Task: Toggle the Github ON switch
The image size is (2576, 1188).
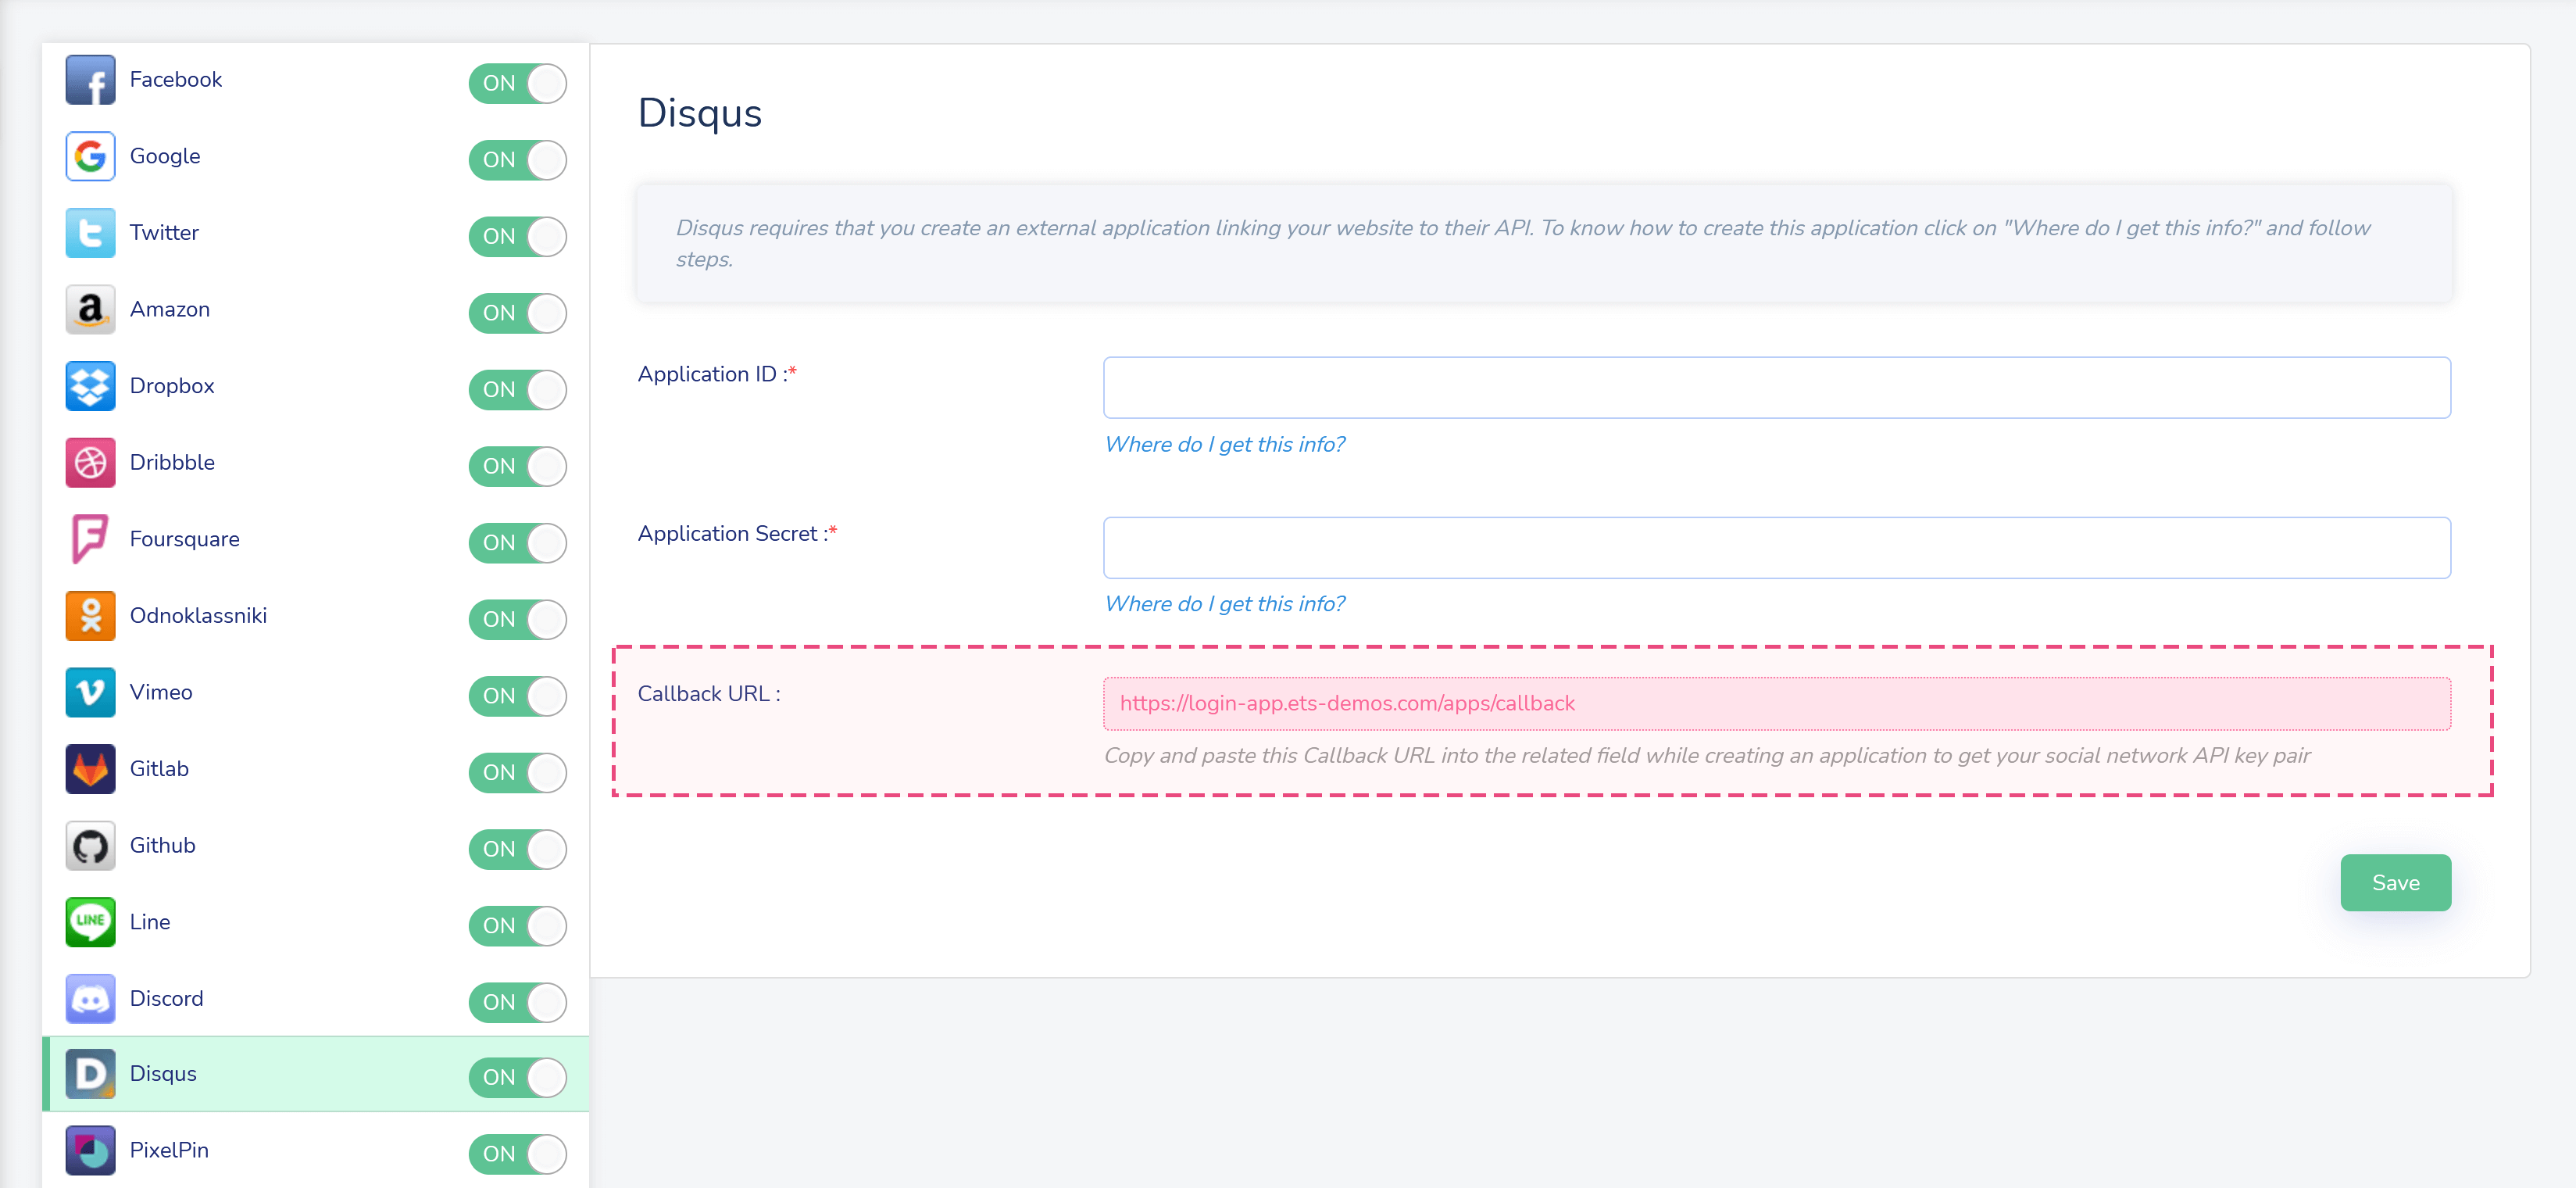Action: click(x=517, y=849)
